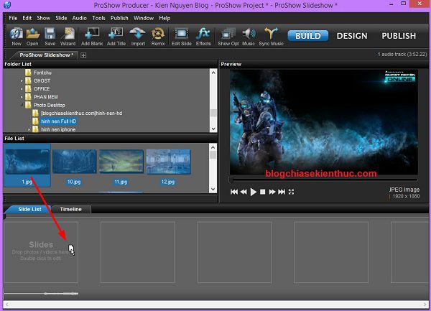Toggle full screen preview
Viewport: 431px width, 311px height.
(292, 192)
